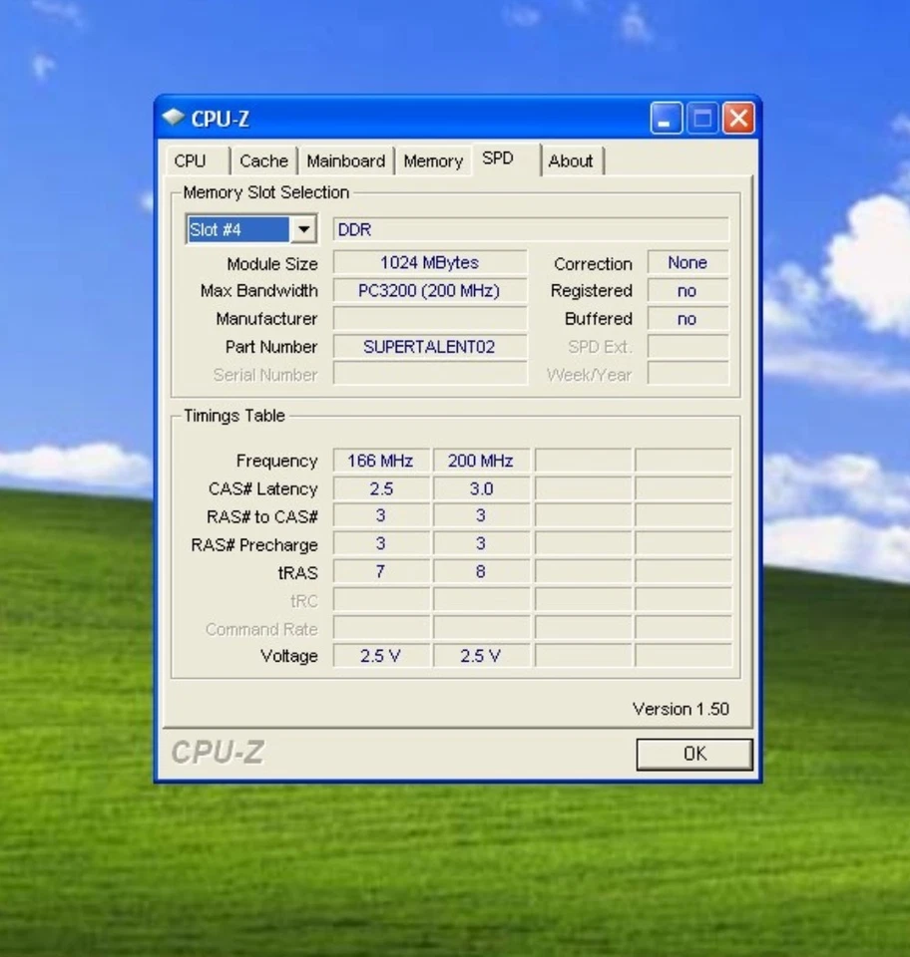This screenshot has width=910, height=957.
Task: Switch to the Mainboard tab
Action: pos(345,161)
